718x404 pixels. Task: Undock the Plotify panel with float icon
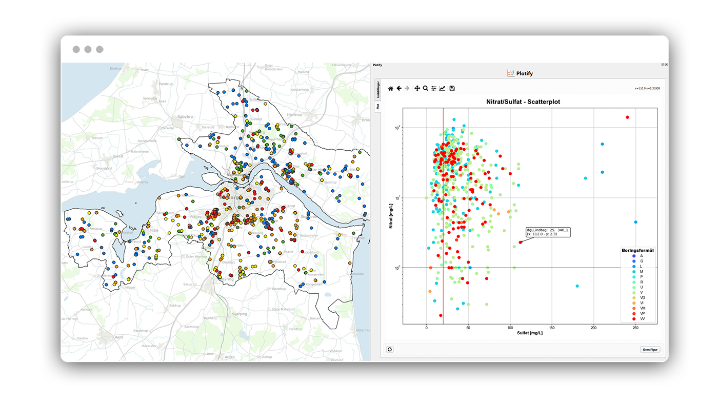(663, 65)
